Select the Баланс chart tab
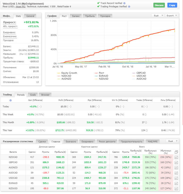The image size is (183, 194). [76, 16]
